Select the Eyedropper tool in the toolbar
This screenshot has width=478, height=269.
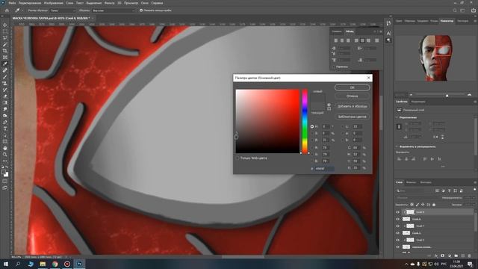pyautogui.click(x=5, y=64)
